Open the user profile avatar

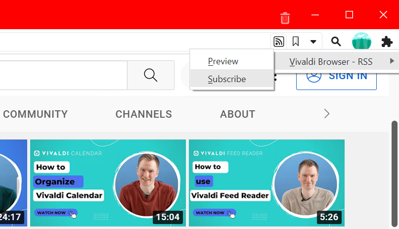coord(361,41)
